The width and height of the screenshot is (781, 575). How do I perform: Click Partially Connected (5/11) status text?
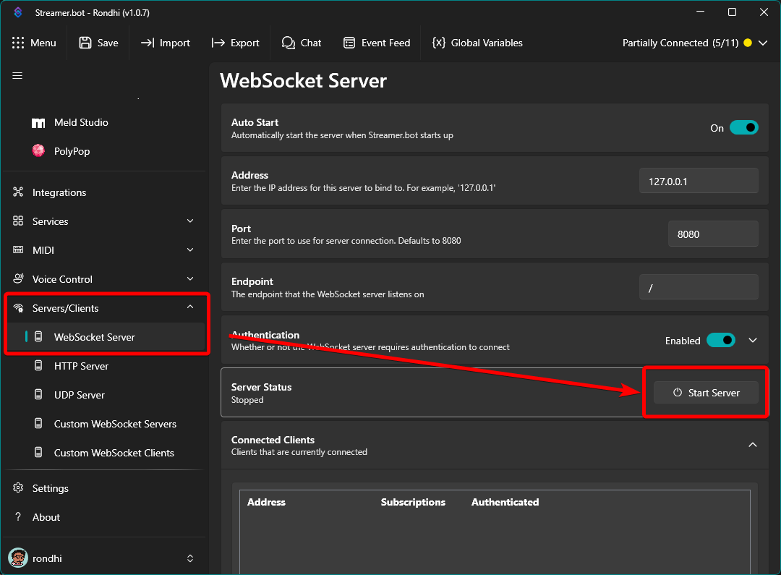pyautogui.click(x=680, y=43)
